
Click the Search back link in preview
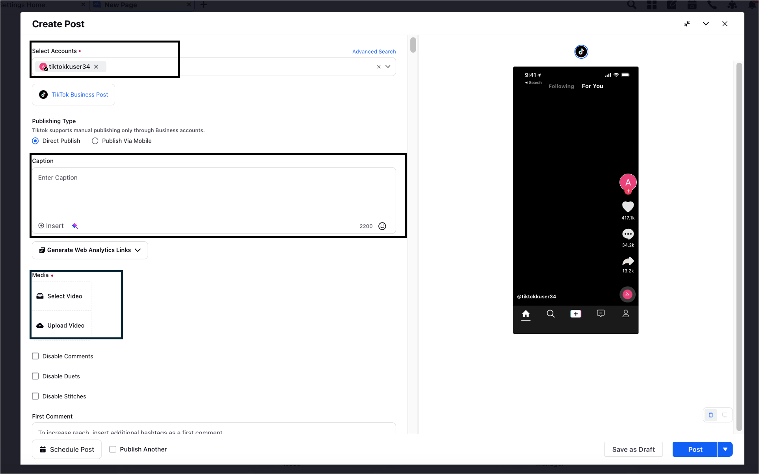click(533, 83)
